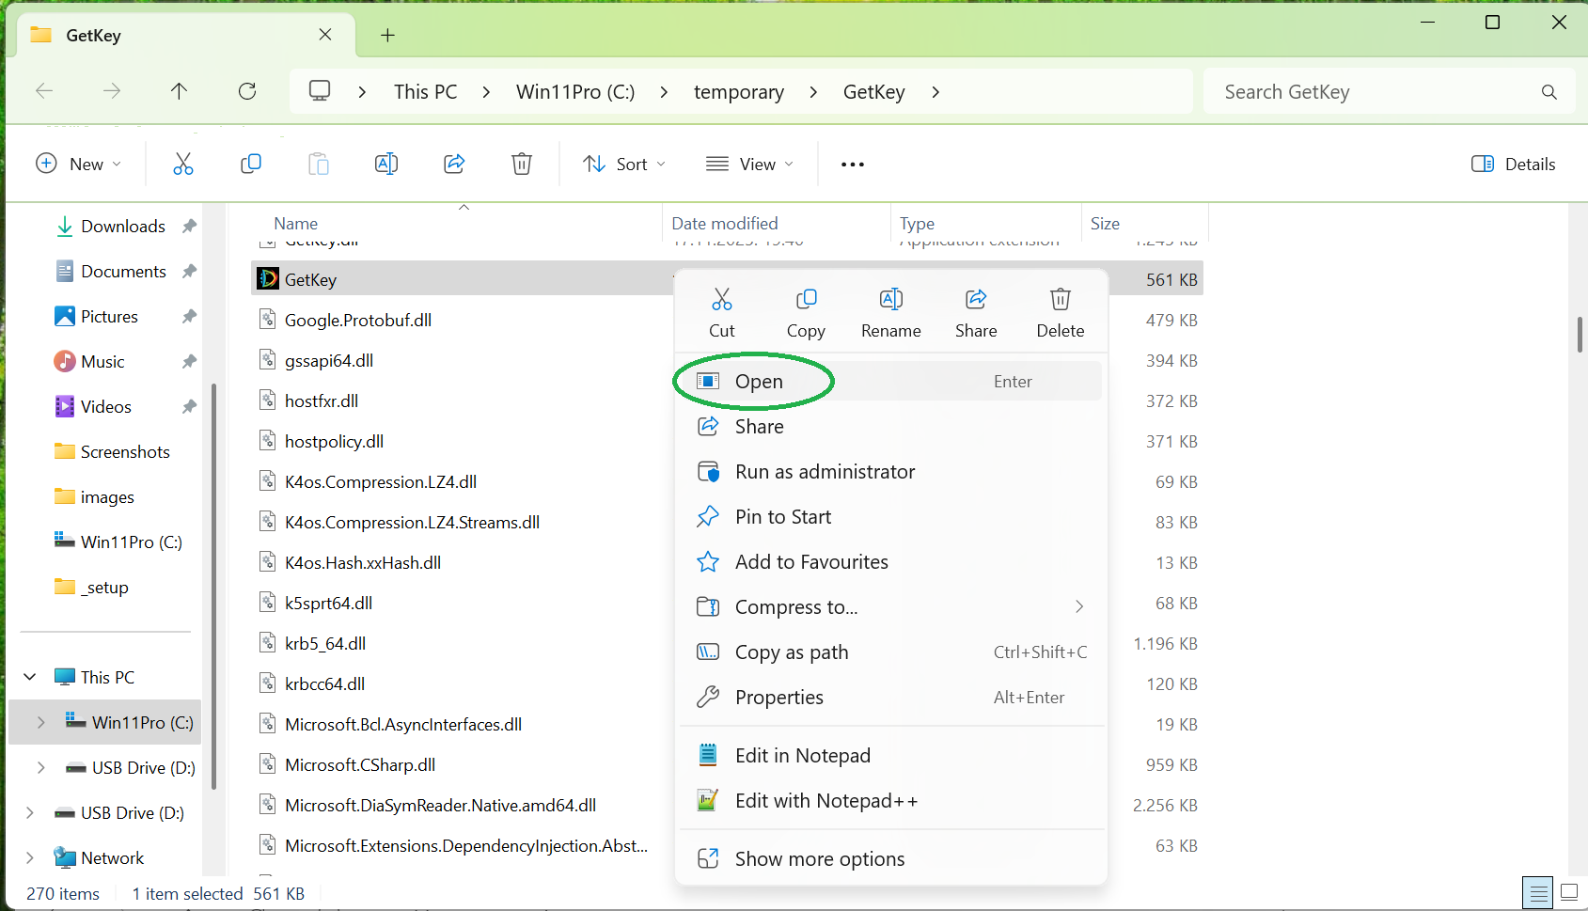The height and width of the screenshot is (911, 1588).
Task: Select Edit with Notepad++ entry
Action: 825,801
